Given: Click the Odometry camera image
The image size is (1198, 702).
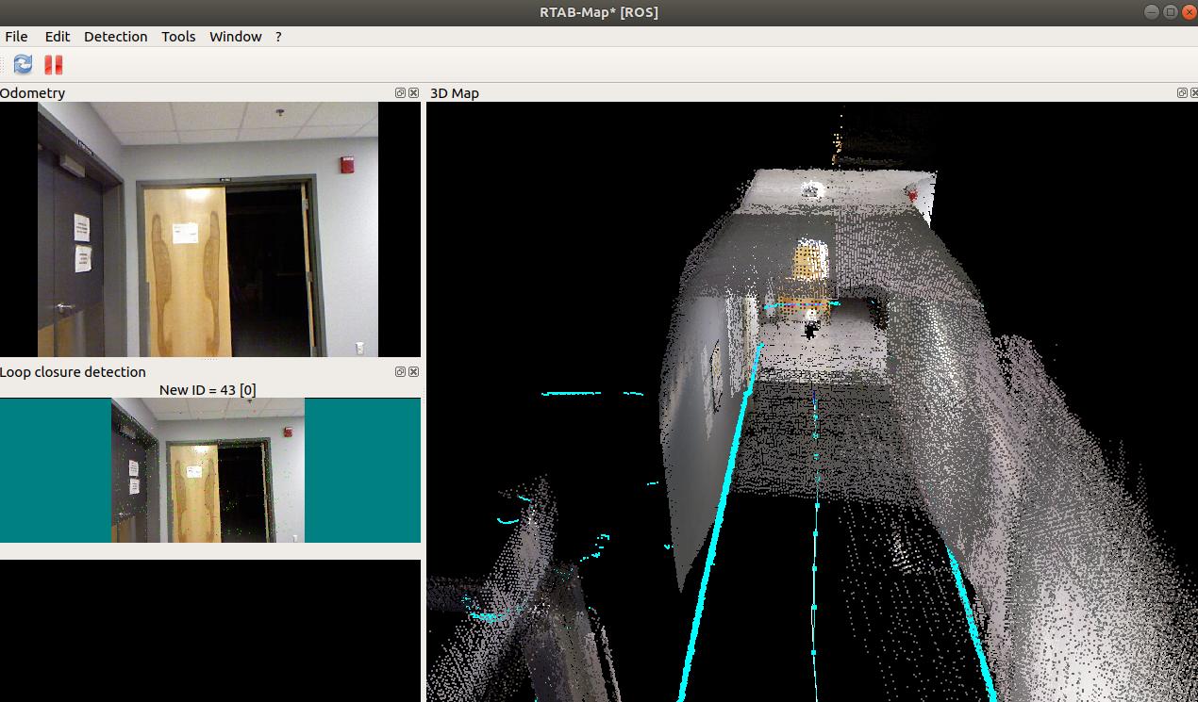Looking at the screenshot, I should (x=208, y=229).
